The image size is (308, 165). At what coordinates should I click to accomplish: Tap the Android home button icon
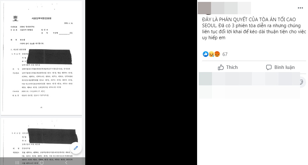click(42, 163)
